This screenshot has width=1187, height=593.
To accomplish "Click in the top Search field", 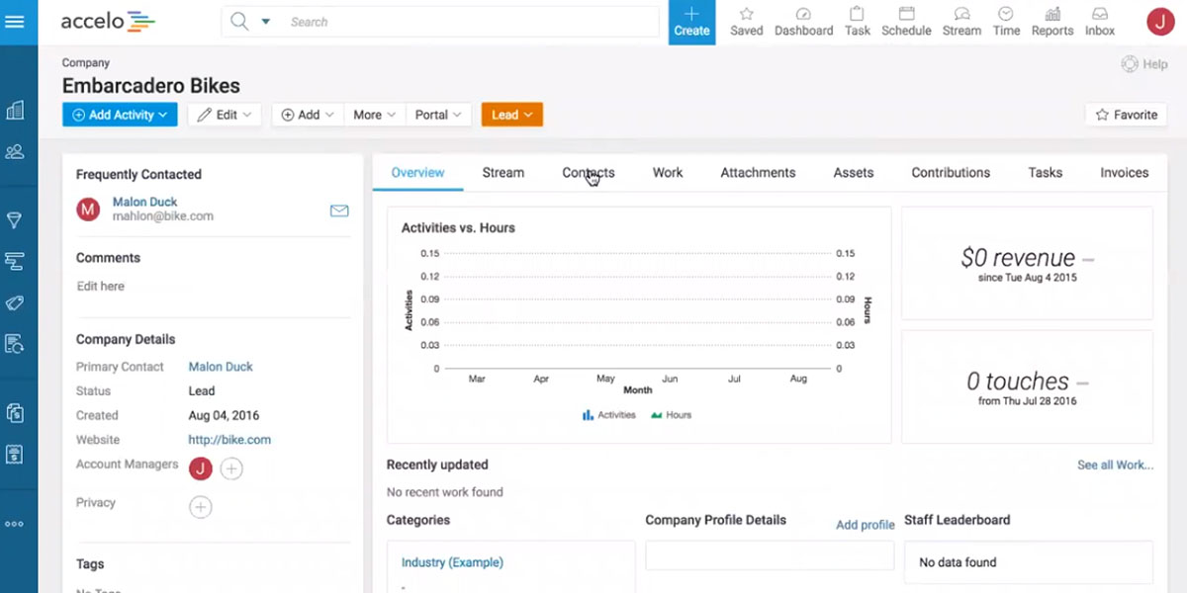I will point(465,22).
